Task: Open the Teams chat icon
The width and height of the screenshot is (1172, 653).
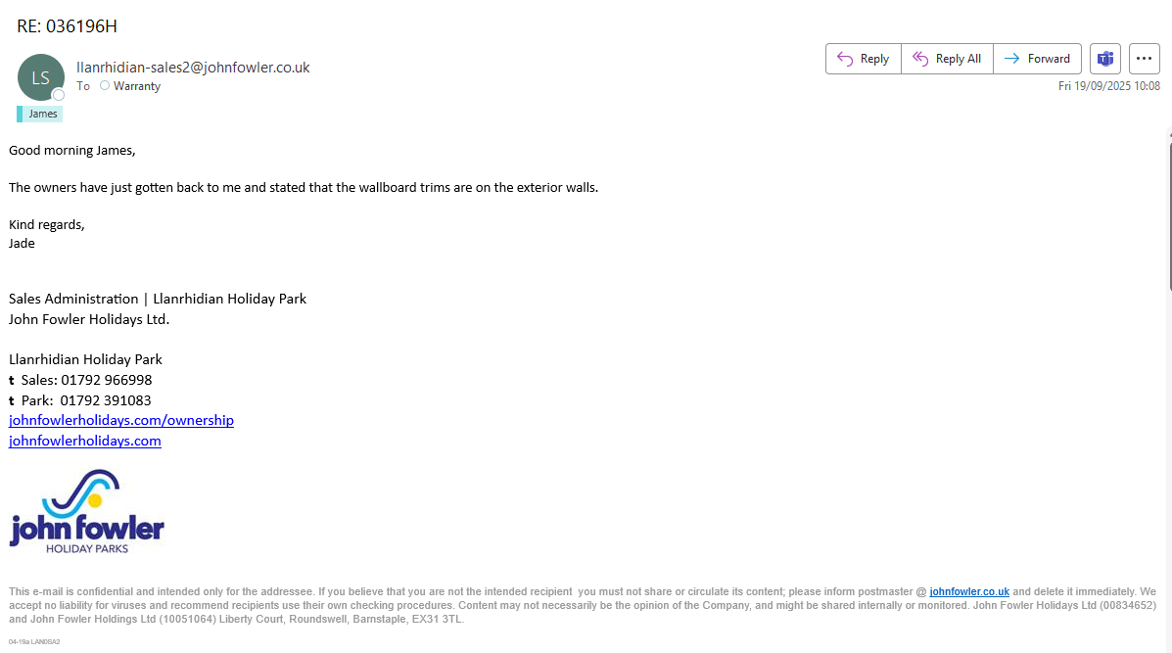Action: (x=1105, y=59)
